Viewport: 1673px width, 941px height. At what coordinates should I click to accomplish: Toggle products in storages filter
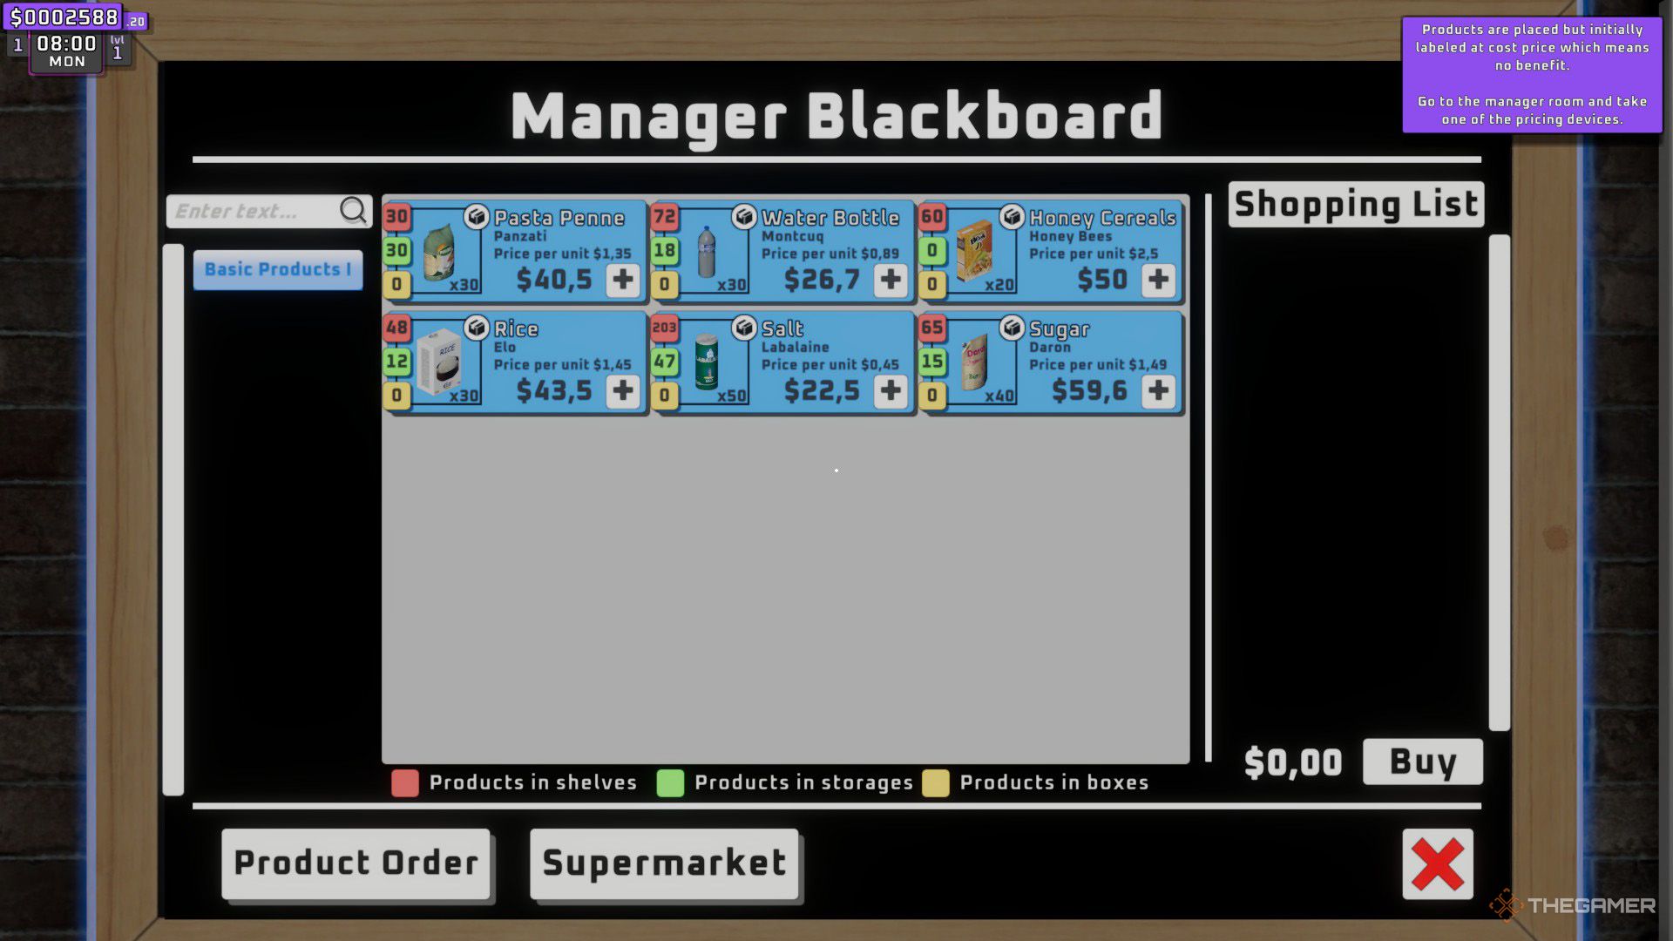pyautogui.click(x=670, y=782)
